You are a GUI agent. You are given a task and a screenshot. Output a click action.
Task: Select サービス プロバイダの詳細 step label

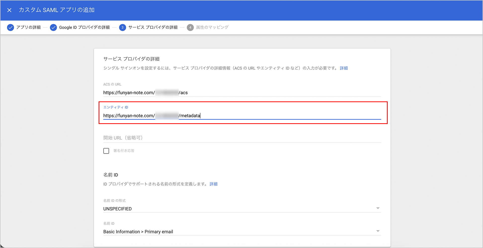[x=153, y=27]
